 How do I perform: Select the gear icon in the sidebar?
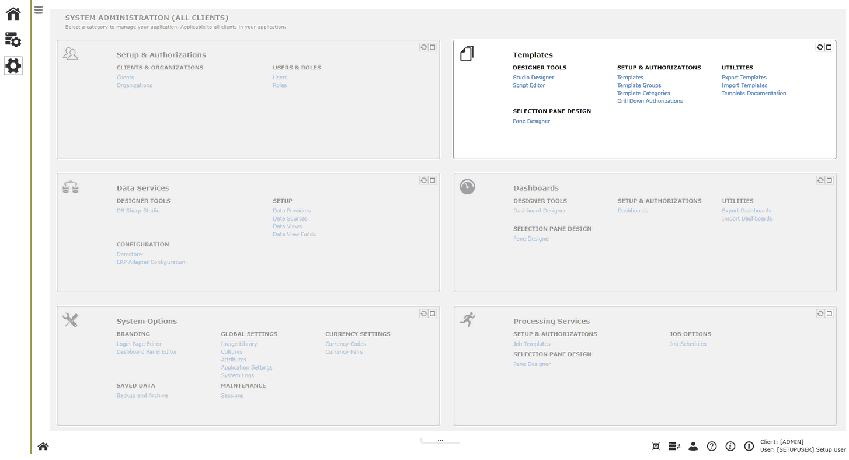(13, 66)
